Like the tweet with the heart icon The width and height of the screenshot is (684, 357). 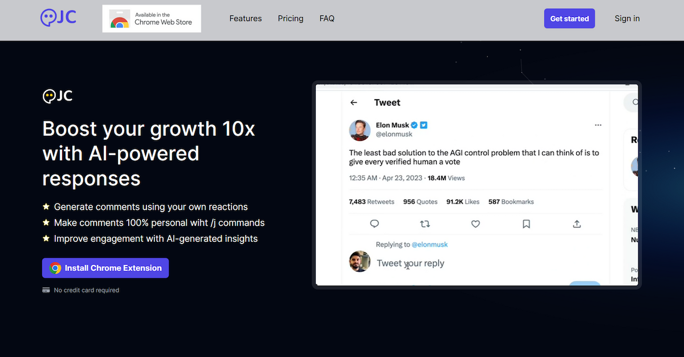[x=475, y=224]
